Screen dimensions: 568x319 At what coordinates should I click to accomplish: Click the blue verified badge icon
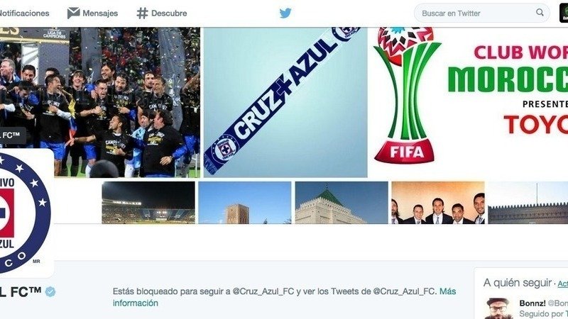[50, 291]
